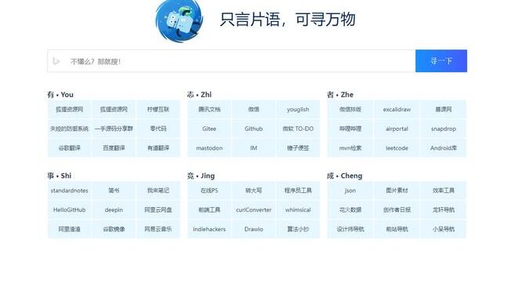Open the Gitee link
The image size is (518, 298).
coord(209,129)
